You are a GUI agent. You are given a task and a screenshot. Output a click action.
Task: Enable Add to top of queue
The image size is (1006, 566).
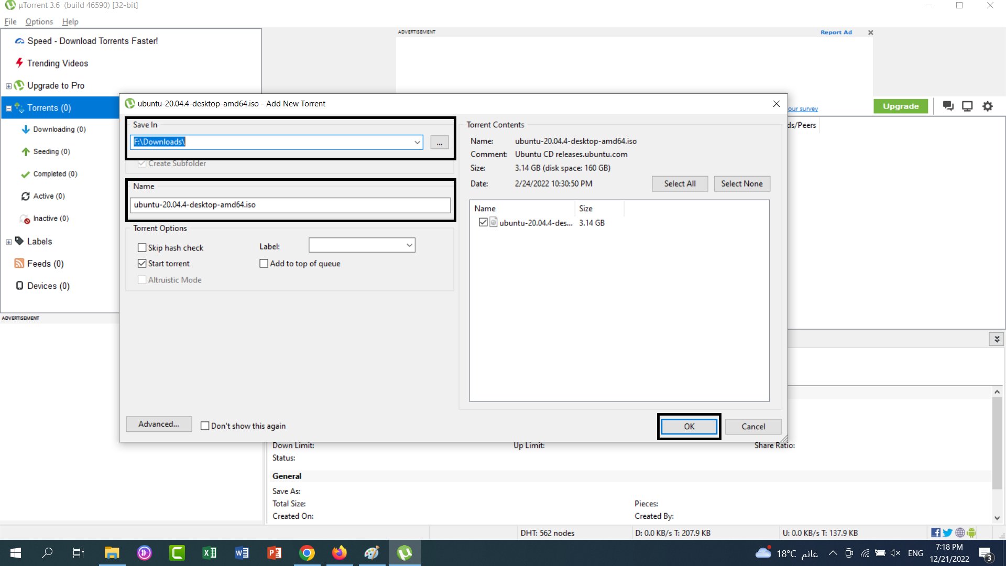(264, 263)
